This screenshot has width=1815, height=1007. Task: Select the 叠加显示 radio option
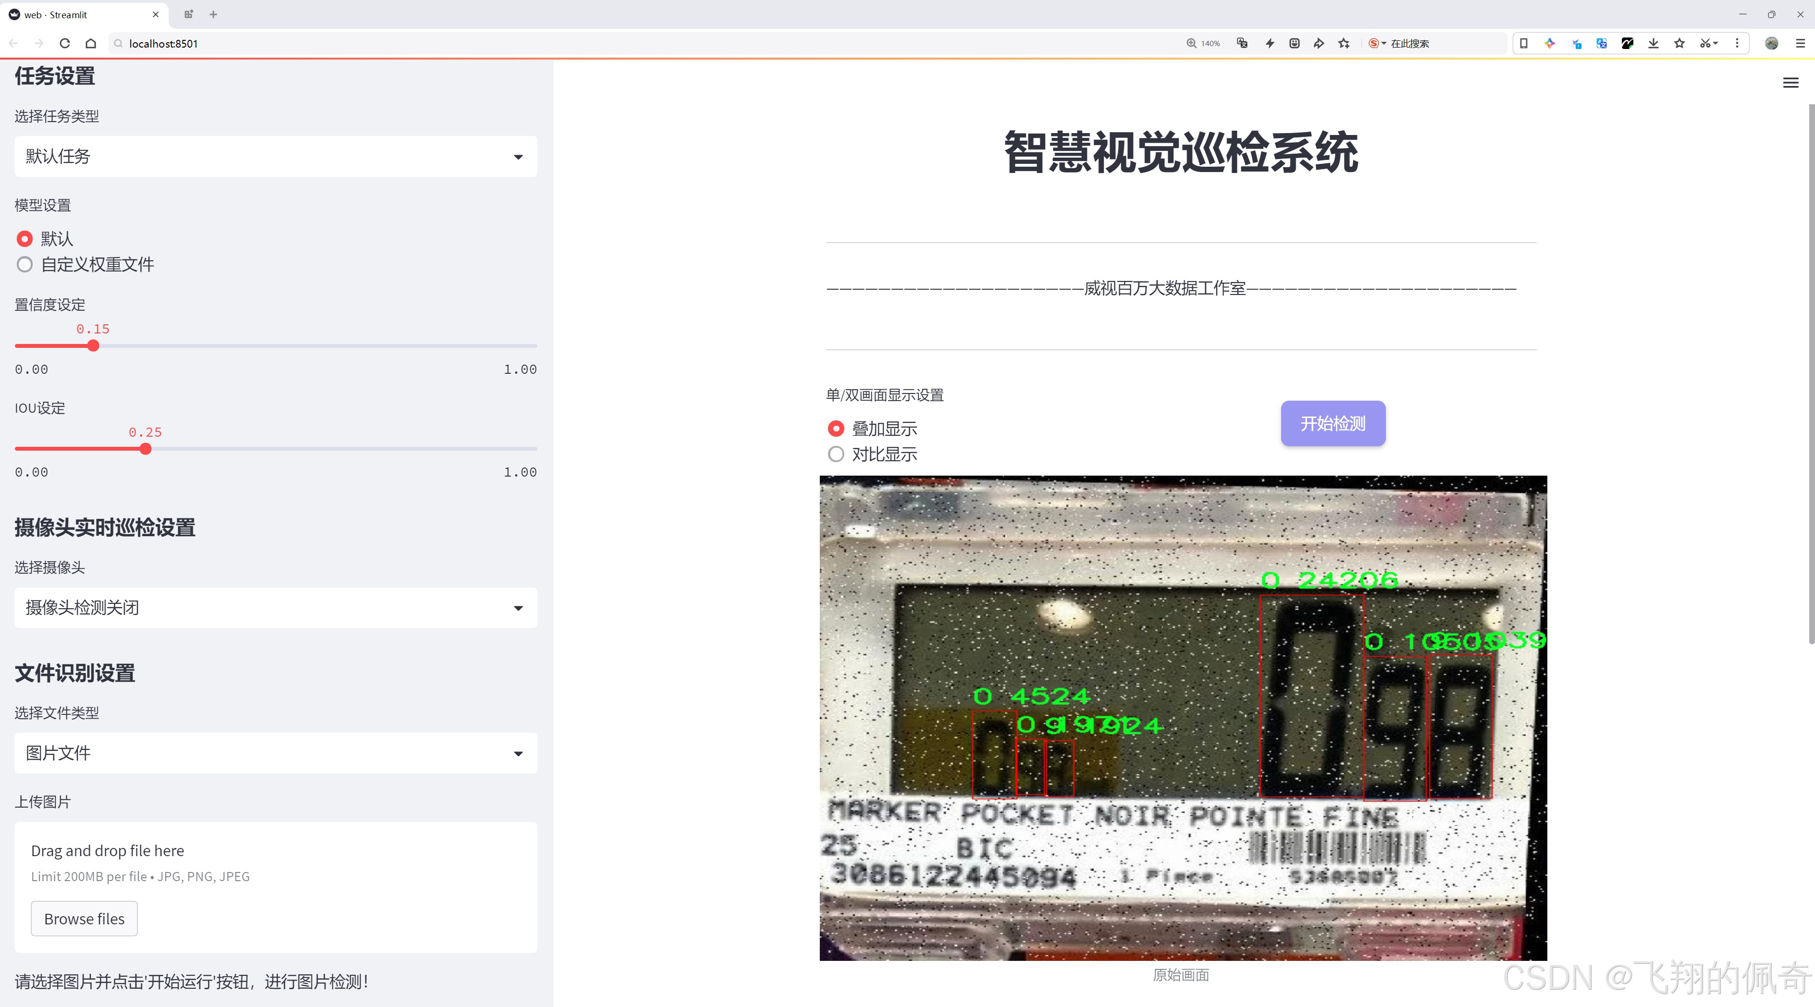coord(872,429)
